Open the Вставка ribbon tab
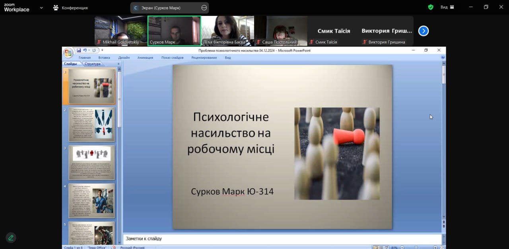Image resolution: width=509 pixels, height=249 pixels. click(x=104, y=58)
